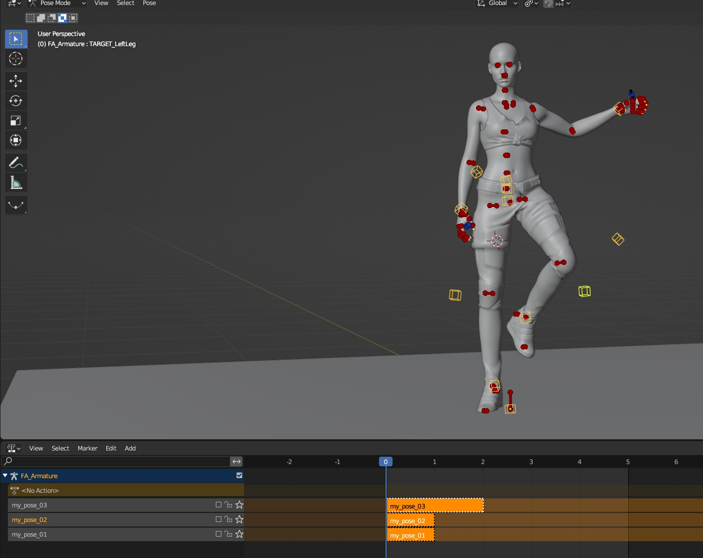Lock the my_pose_02 track

coord(228,520)
